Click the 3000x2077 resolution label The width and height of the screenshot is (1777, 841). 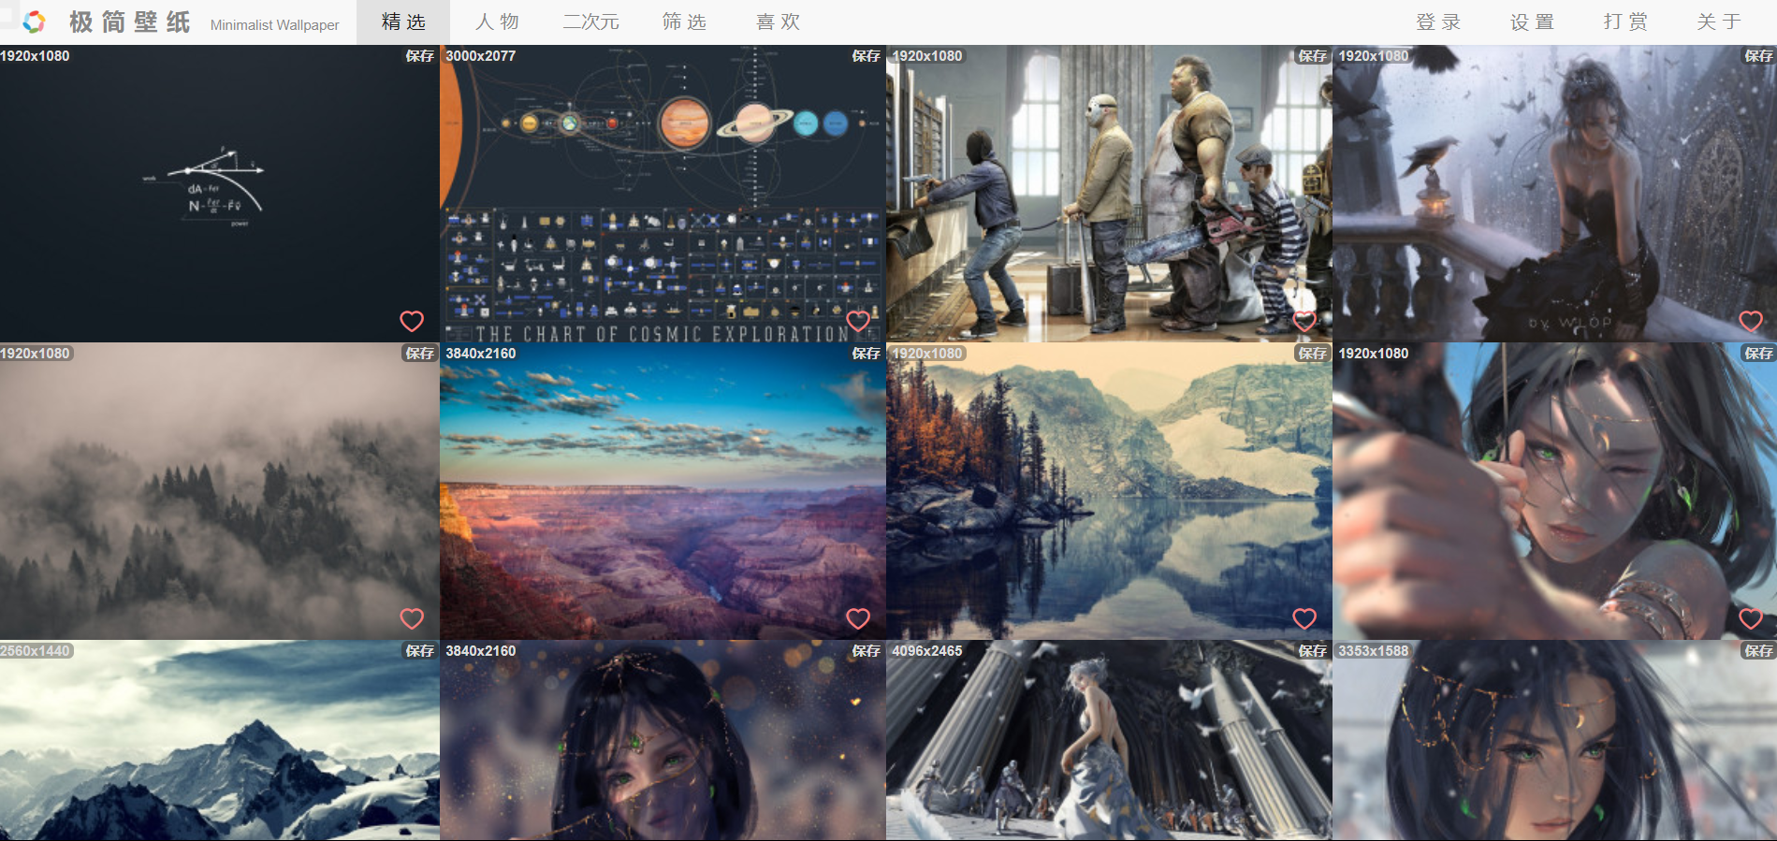point(481,56)
